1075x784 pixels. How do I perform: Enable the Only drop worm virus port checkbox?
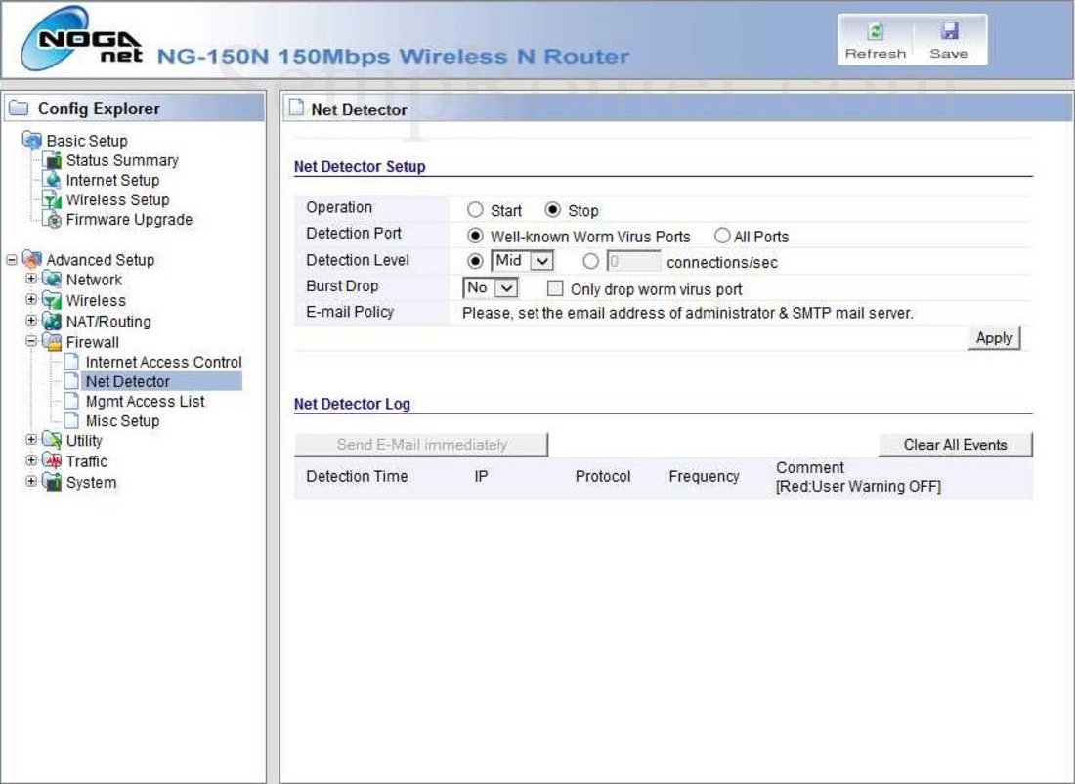tap(556, 286)
